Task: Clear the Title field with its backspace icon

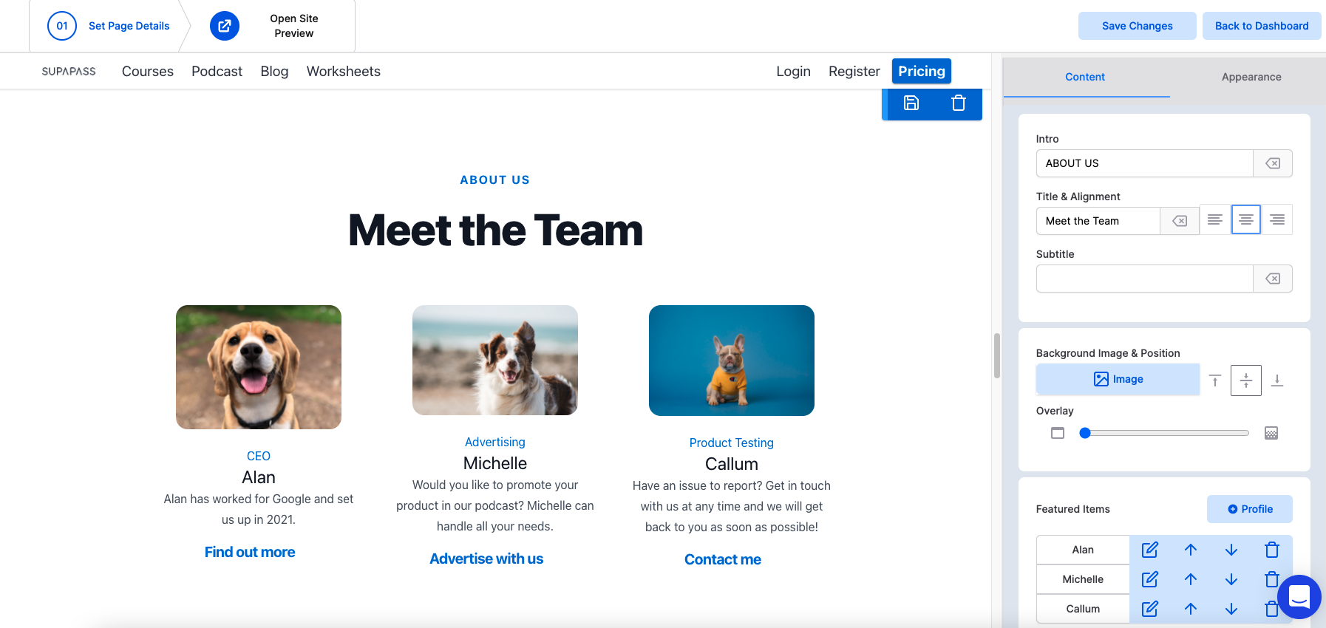Action: click(1180, 221)
